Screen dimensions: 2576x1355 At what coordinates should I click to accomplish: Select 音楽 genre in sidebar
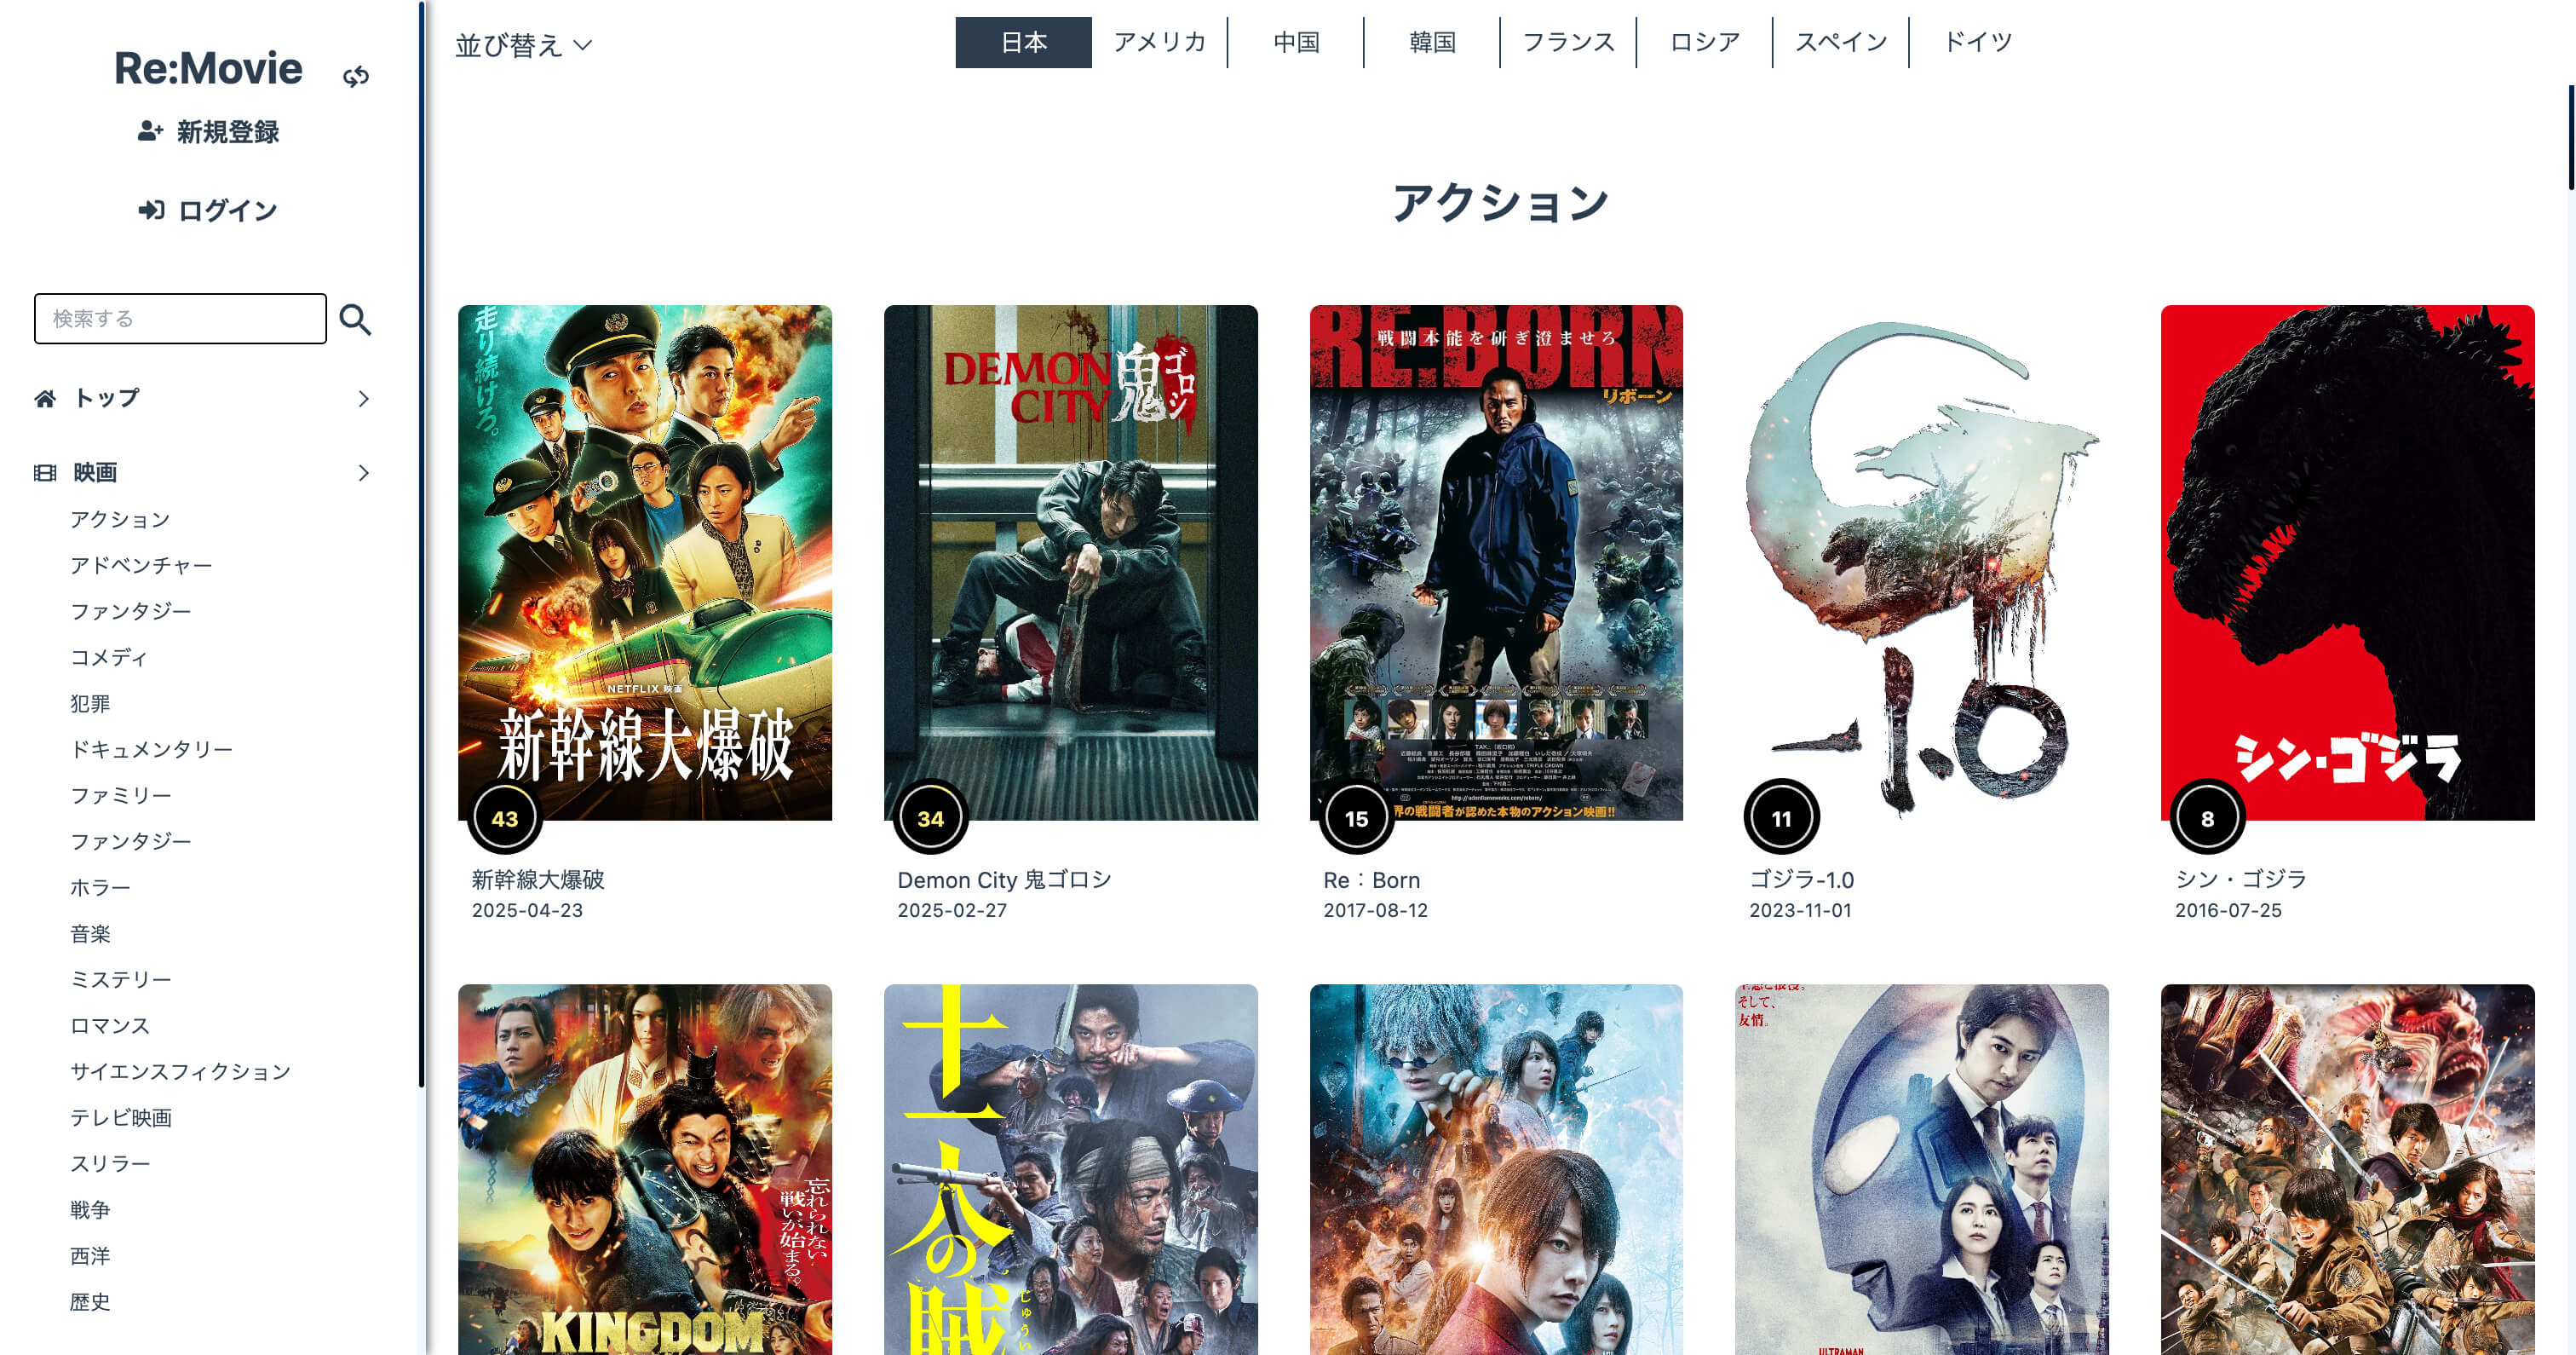(x=90, y=934)
